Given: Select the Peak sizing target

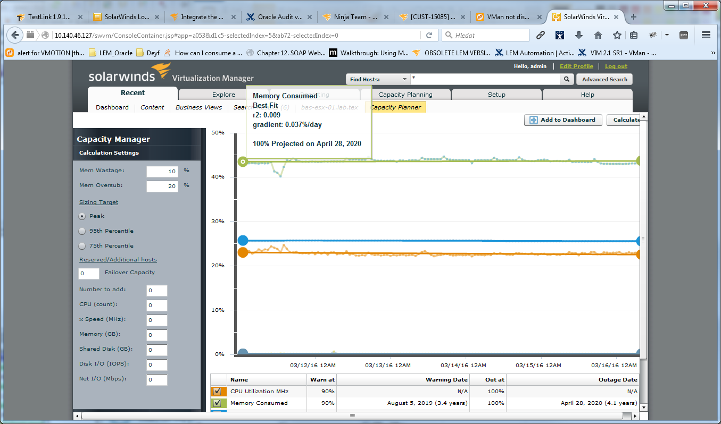Looking at the screenshot, I should pos(82,216).
